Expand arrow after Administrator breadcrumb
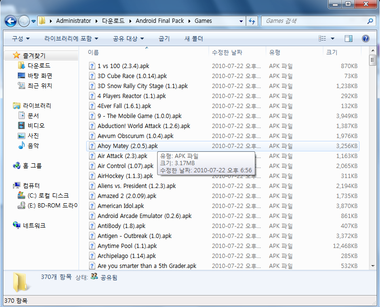 (x=97, y=21)
